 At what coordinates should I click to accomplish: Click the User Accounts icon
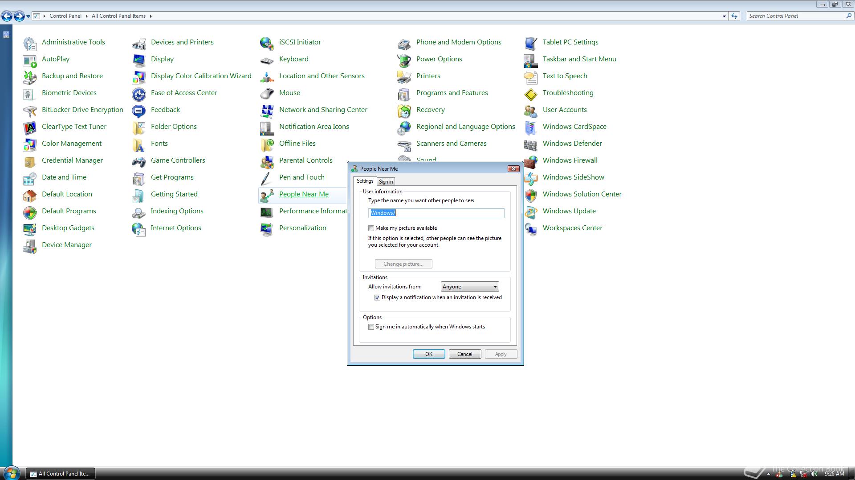[531, 111]
